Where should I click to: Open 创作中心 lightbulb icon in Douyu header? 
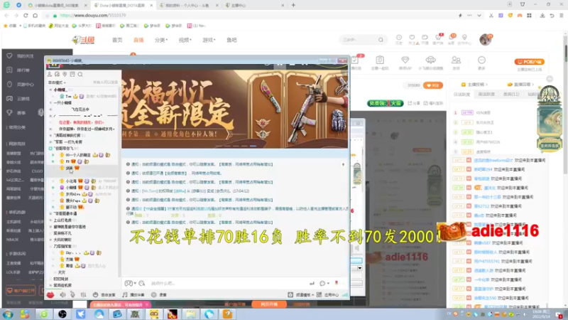464,39
